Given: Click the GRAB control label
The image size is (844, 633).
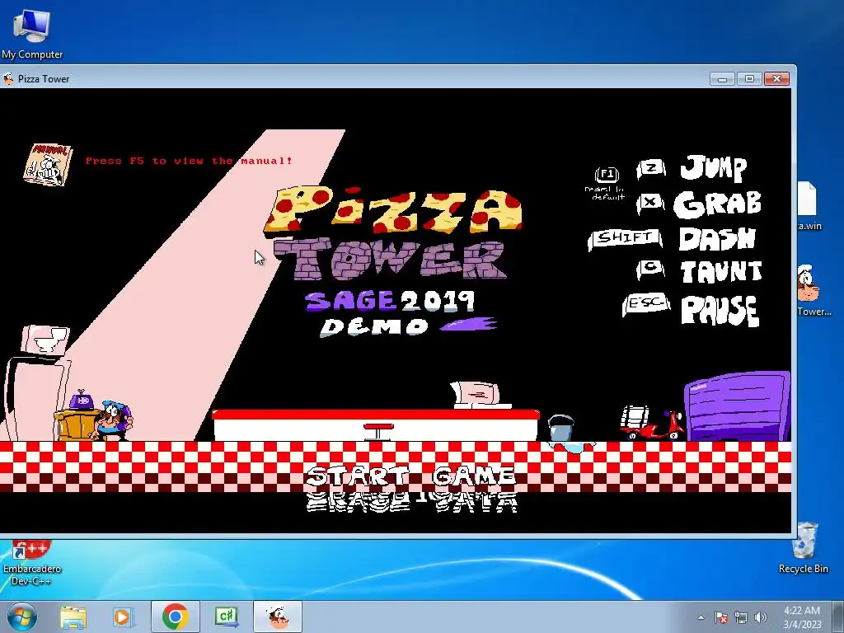Looking at the screenshot, I should pyautogui.click(x=717, y=204).
